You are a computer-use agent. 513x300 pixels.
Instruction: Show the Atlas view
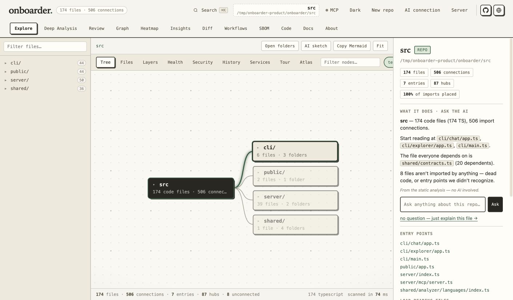[306, 62]
